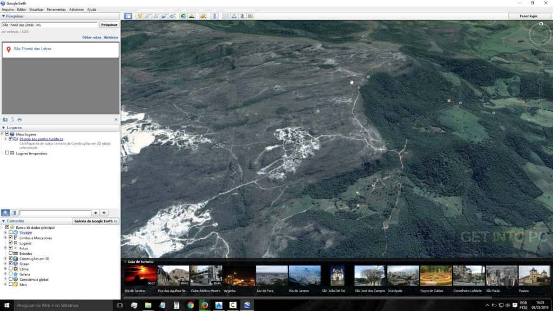The image size is (553, 311).
Task: Open the Adicionar menu
Action: click(76, 10)
